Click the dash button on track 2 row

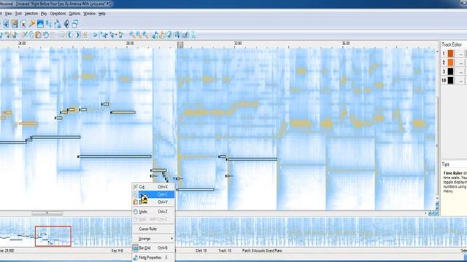(x=460, y=63)
